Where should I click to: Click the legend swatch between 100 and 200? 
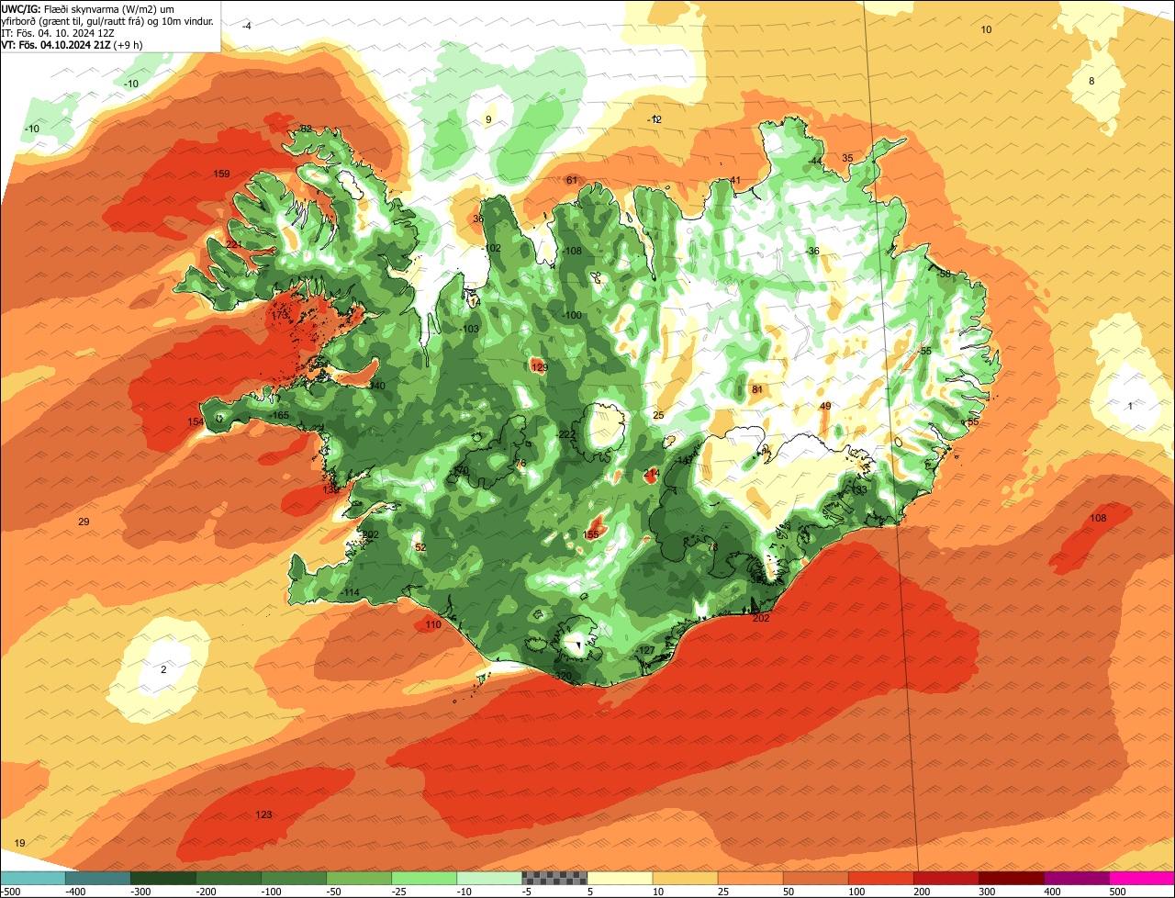point(881,878)
